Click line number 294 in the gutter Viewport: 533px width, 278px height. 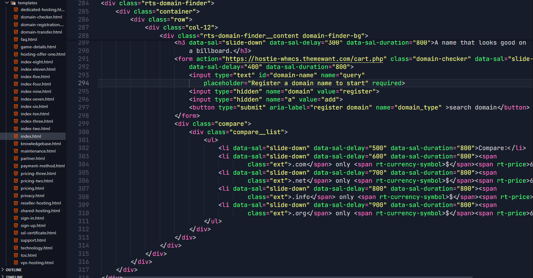tap(83, 83)
